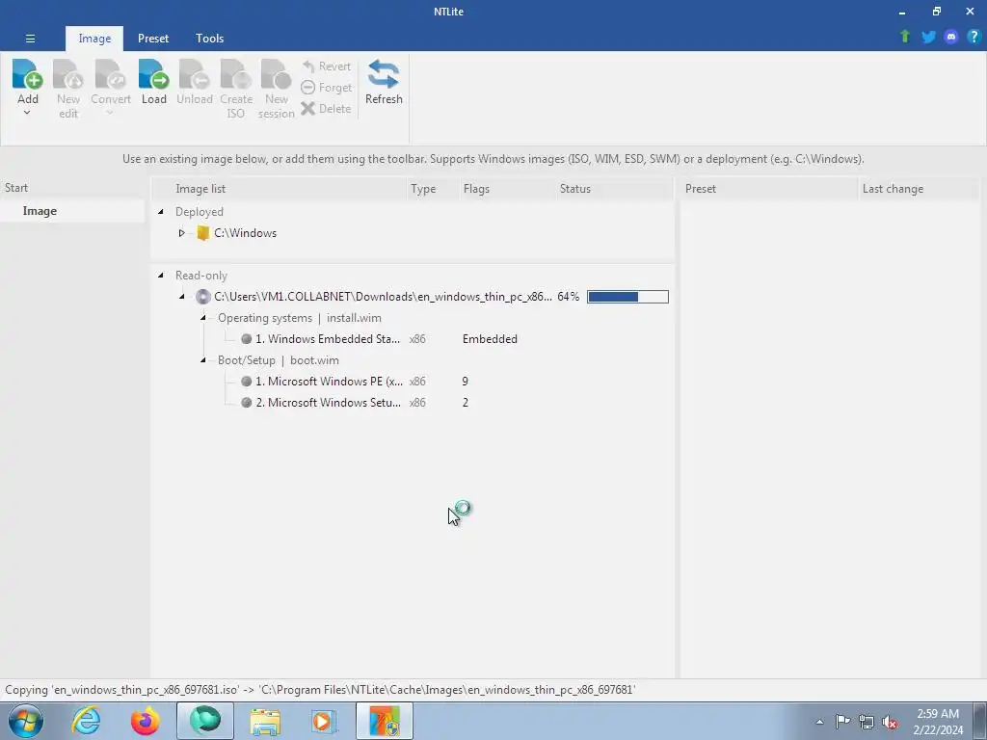The image size is (987, 740).
Task: Collapse the Deployed group
Action: (161, 212)
